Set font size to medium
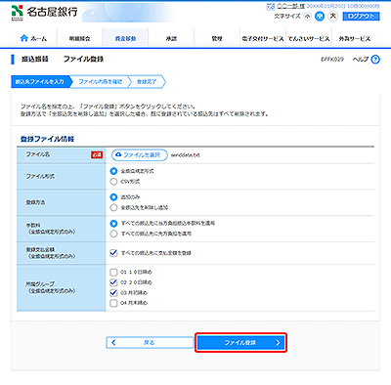The image size is (391, 385). tap(320, 17)
